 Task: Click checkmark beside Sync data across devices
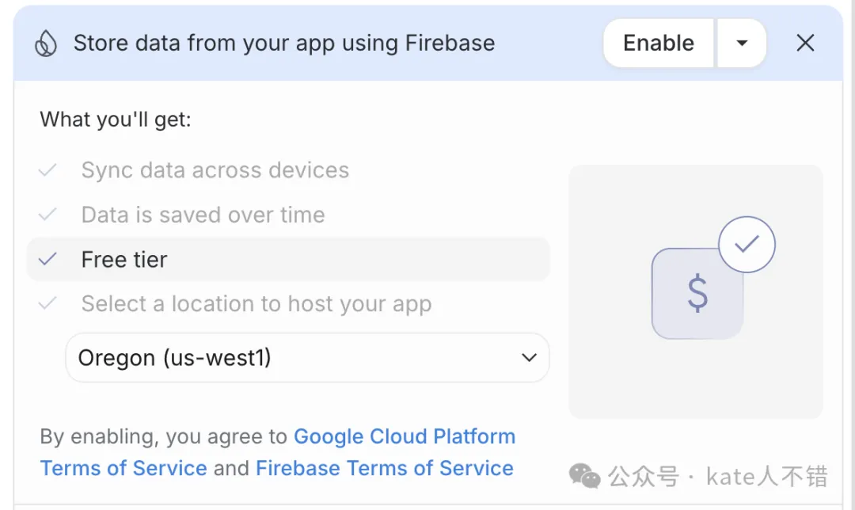(x=48, y=170)
